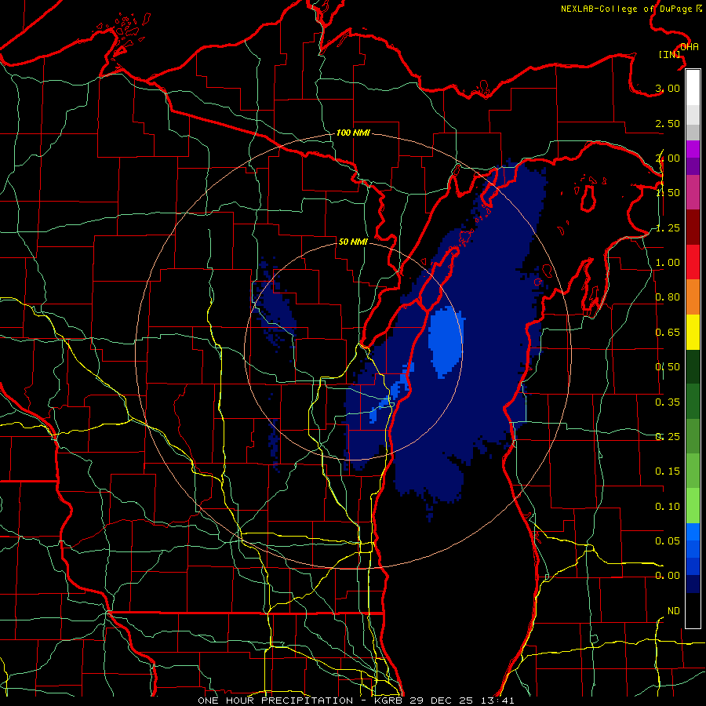This screenshot has width=706, height=706.
Task: Click the 100 NMI range ring label
Action: point(353,133)
